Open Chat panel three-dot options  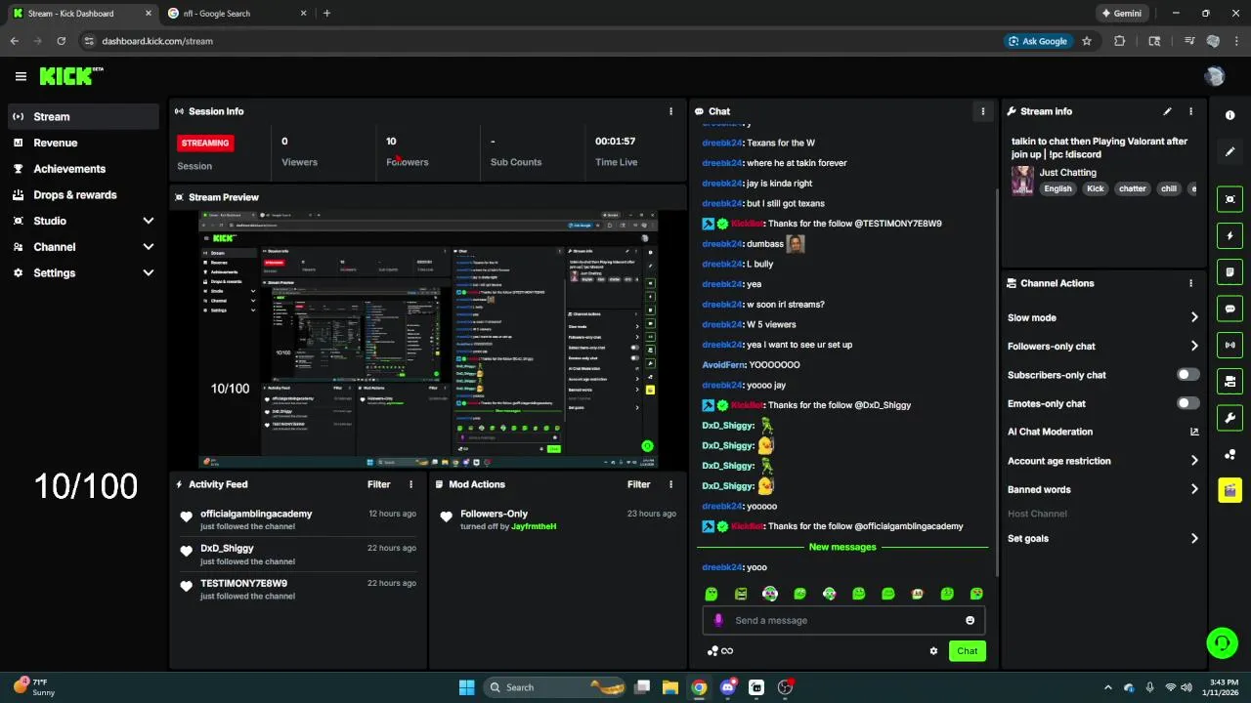point(982,111)
